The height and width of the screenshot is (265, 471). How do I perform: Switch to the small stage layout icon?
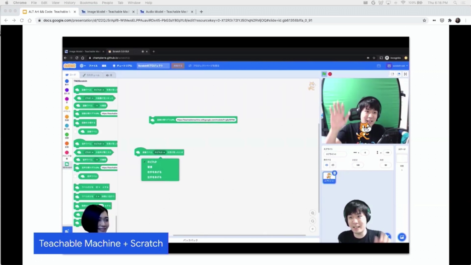[x=392, y=74]
